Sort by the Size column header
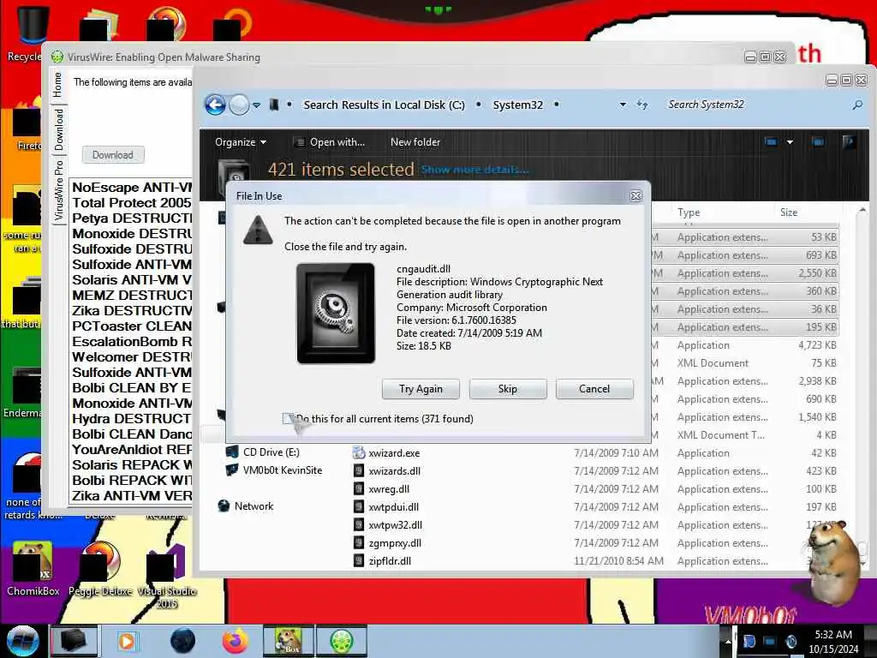 (x=789, y=212)
